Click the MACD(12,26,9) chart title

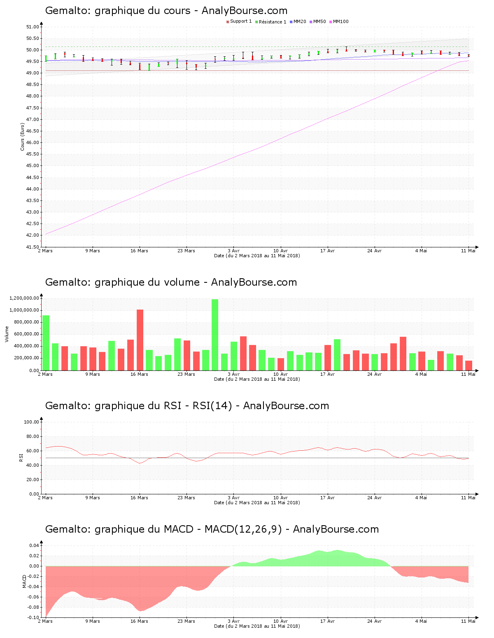(212, 529)
